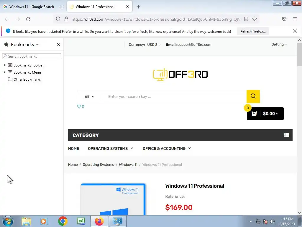Launch Windows Media Player from taskbar
The image size is (302, 227).
[x=44, y=221]
